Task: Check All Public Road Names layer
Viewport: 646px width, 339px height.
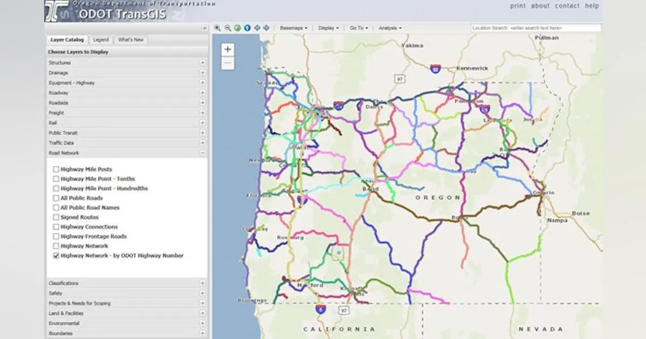Action: (56, 208)
